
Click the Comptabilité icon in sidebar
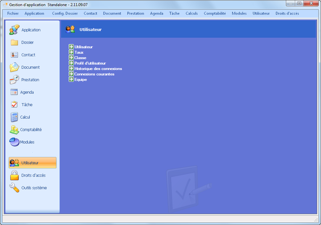pos(14,130)
